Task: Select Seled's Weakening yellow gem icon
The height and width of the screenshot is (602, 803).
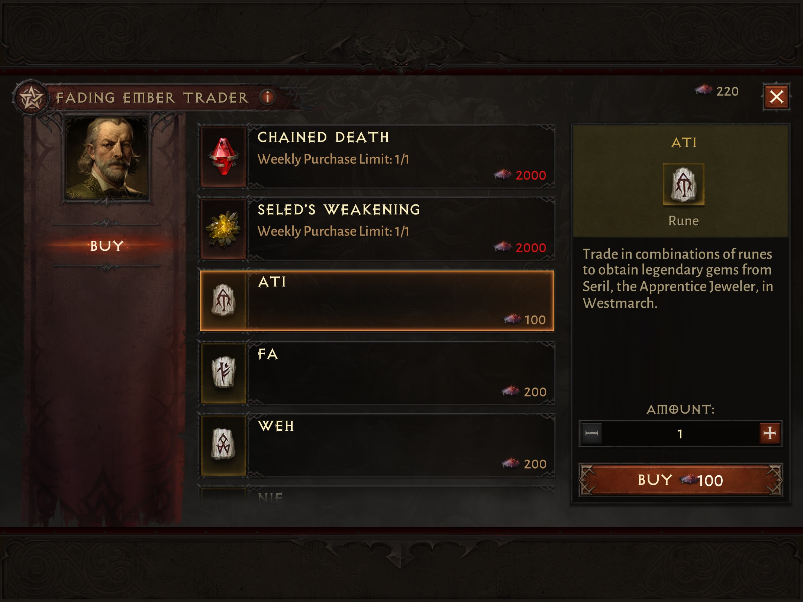Action: click(223, 229)
